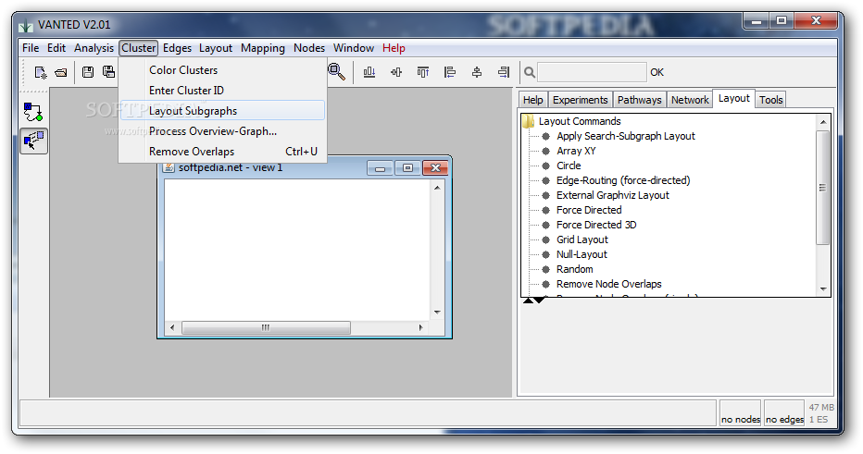The height and width of the screenshot is (454, 863).
Task: Click the search magnifier icon
Action: [529, 72]
